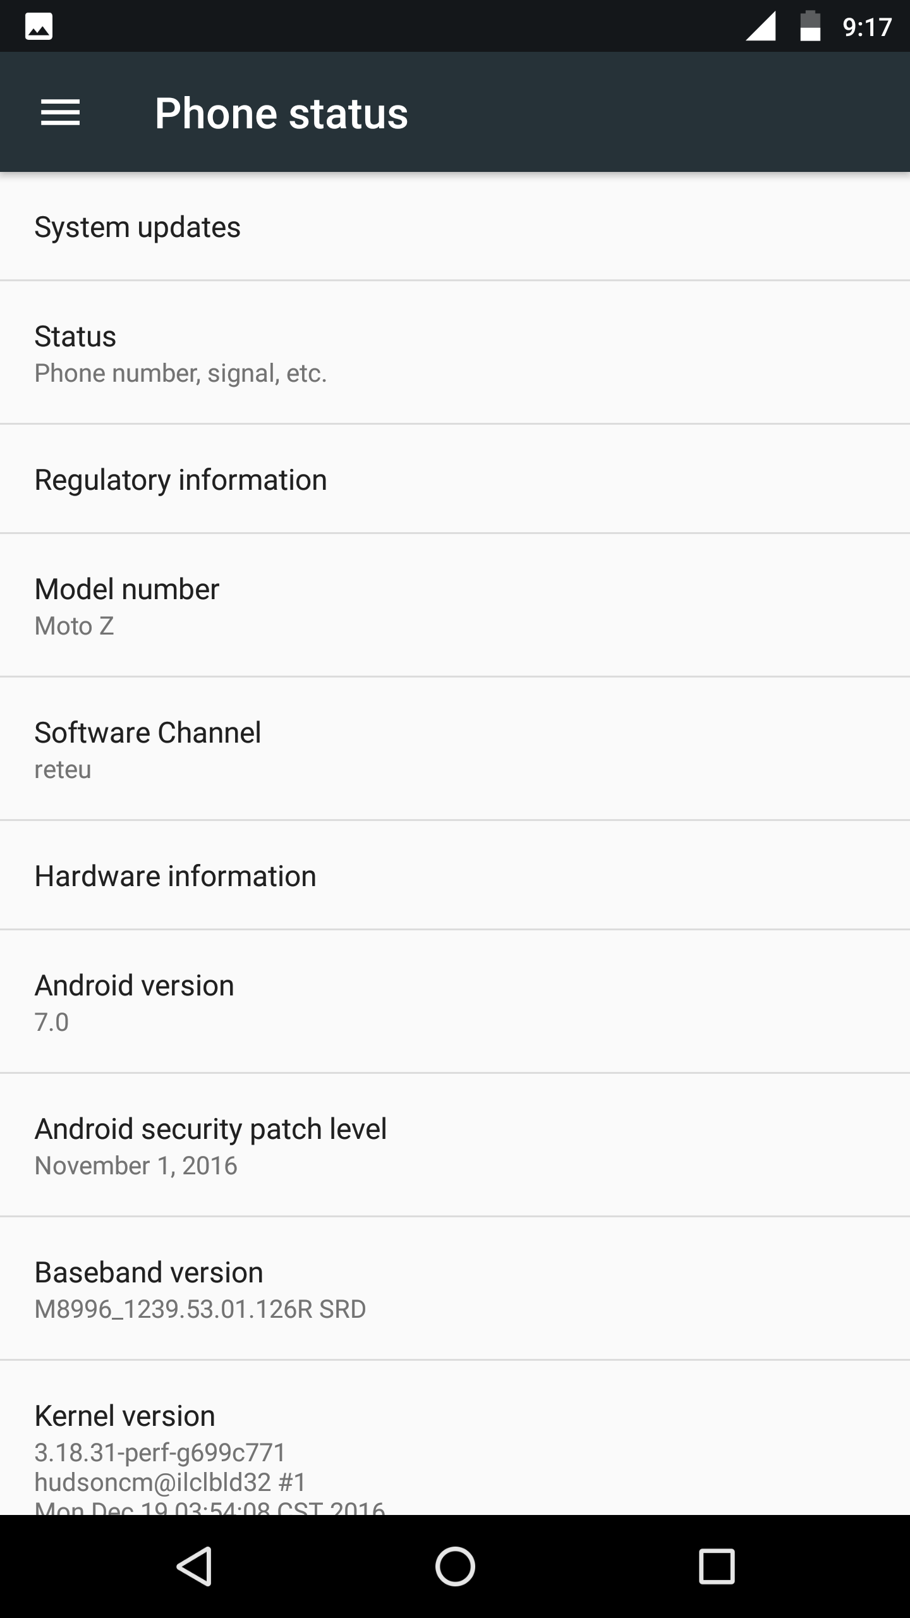This screenshot has height=1618, width=910.
Task: Tap the battery status icon
Action: click(810, 27)
